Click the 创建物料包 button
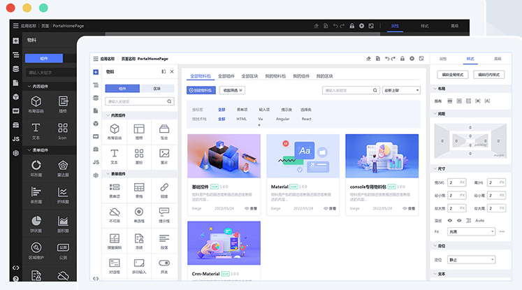Image resolution: width=522 pixels, height=290 pixels. pos(201,90)
